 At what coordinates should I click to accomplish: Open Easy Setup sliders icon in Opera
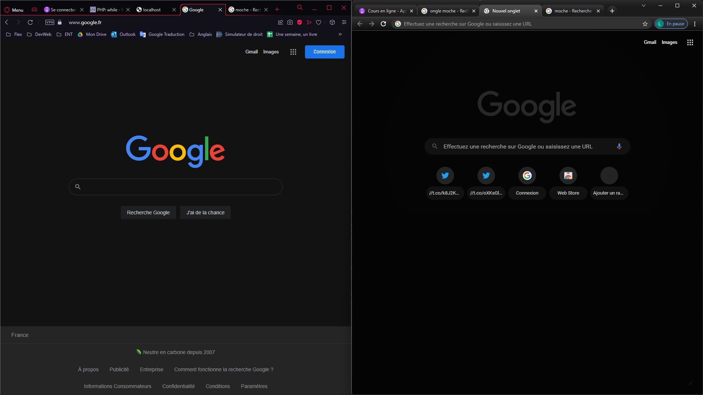(344, 22)
